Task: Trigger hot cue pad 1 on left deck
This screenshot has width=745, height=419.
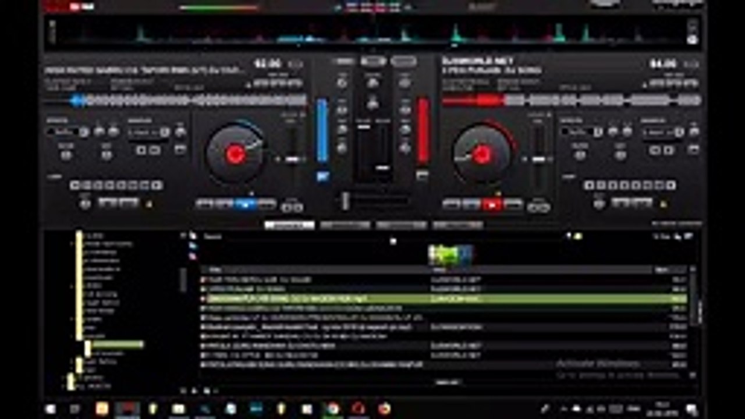Action: pyautogui.click(x=74, y=186)
